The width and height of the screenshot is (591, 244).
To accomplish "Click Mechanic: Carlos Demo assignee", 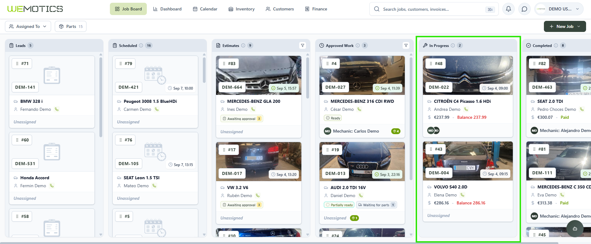I will click(352, 131).
